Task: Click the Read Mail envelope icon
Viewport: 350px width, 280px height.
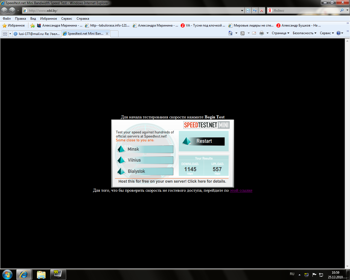Action: (x=254, y=33)
